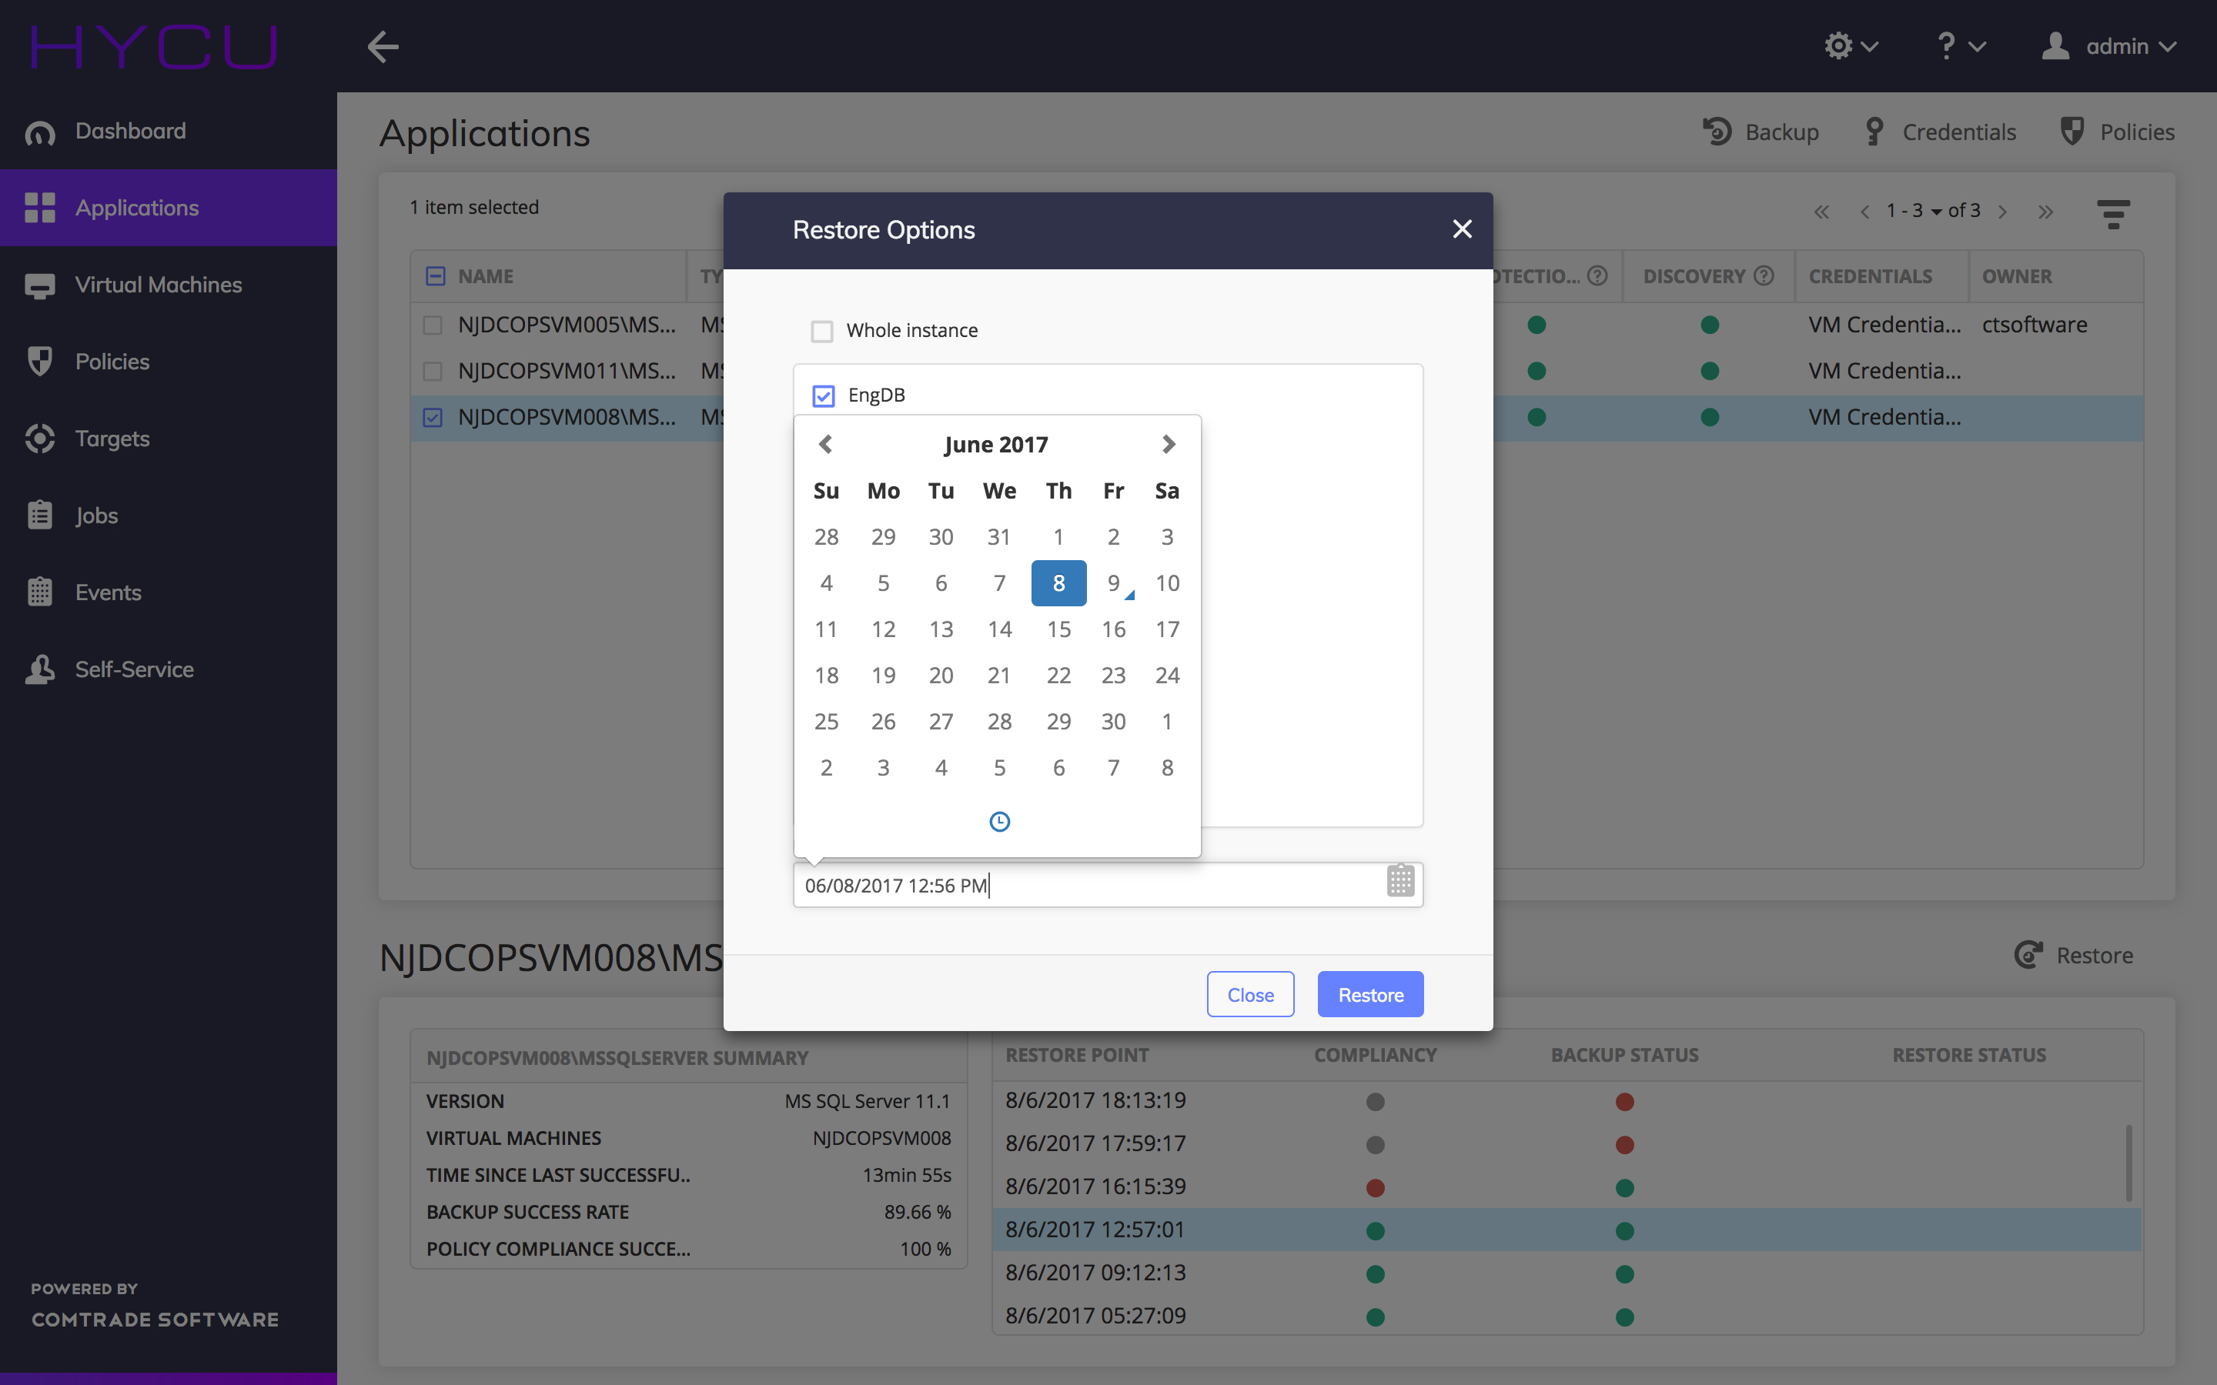Go to the previous month in the calendar
The width and height of the screenshot is (2217, 1385).
pos(825,444)
